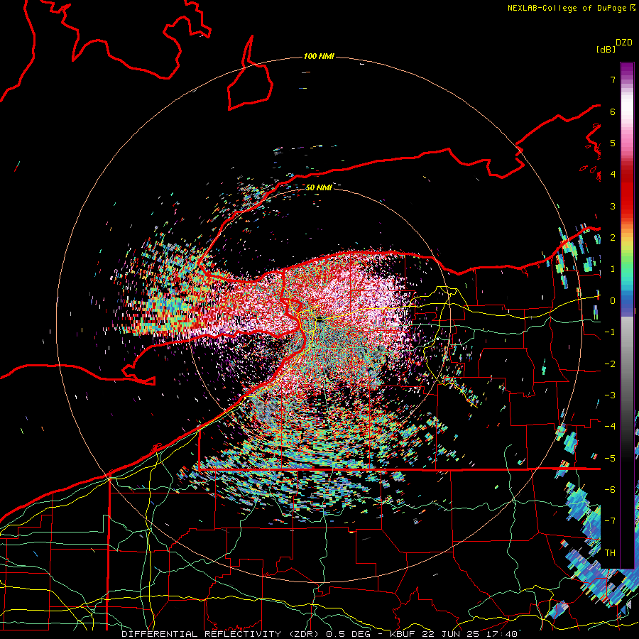639x639 pixels.
Task: Click the DZD legend title
Action: [x=624, y=43]
